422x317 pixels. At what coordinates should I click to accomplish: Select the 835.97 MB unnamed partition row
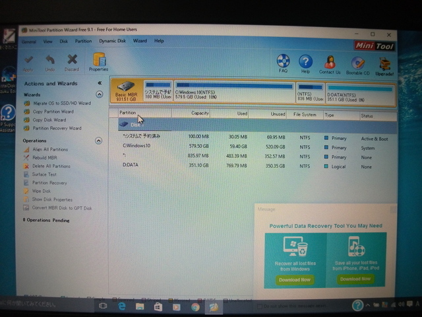point(257,156)
